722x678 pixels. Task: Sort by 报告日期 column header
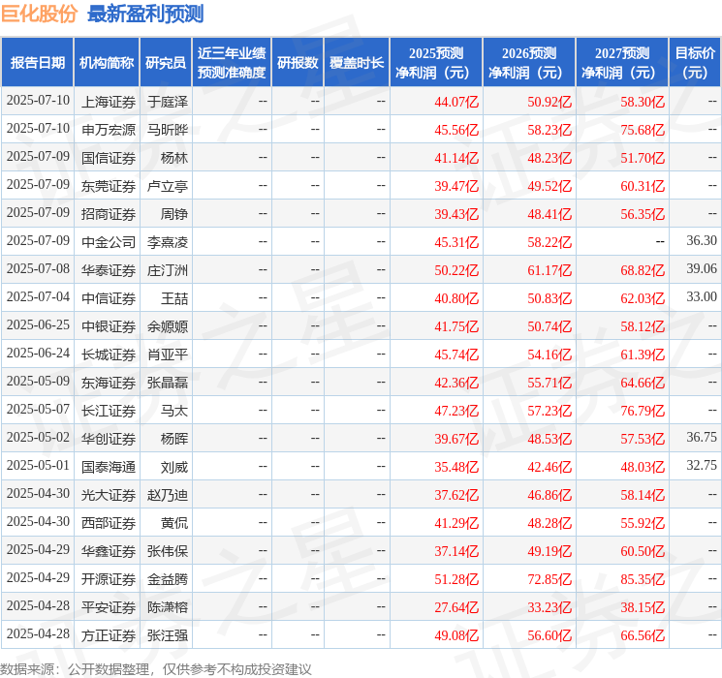pyautogui.click(x=38, y=63)
